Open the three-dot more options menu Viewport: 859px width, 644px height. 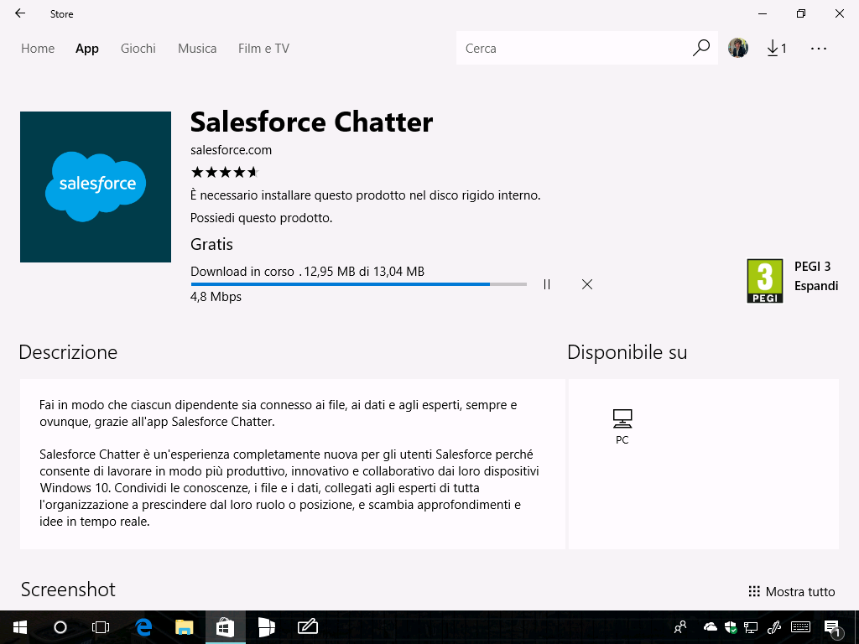coord(819,48)
